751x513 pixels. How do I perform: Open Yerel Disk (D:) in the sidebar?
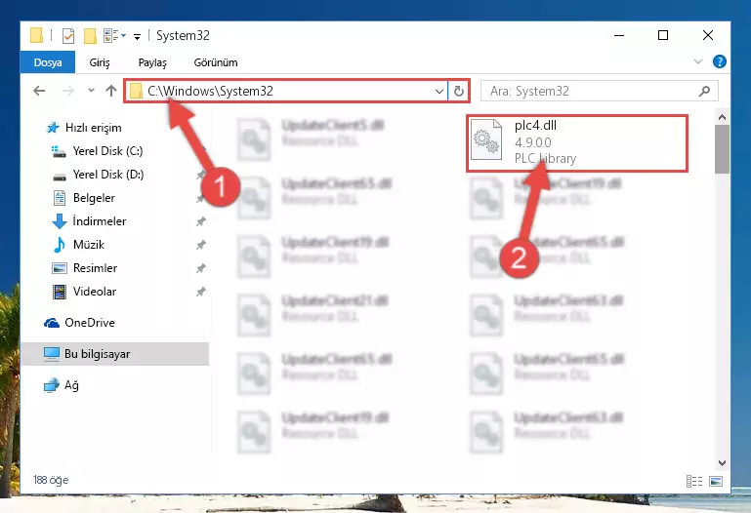tap(108, 175)
